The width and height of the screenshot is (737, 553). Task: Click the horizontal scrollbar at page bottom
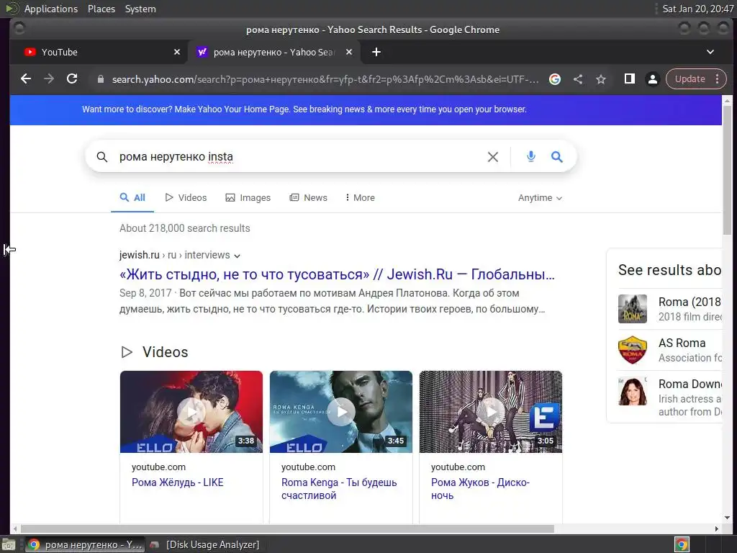286,529
